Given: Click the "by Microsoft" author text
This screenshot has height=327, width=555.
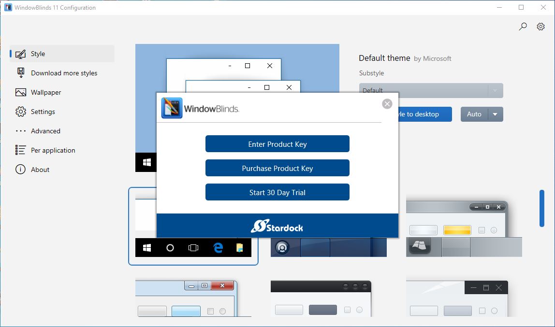Looking at the screenshot, I should [433, 58].
